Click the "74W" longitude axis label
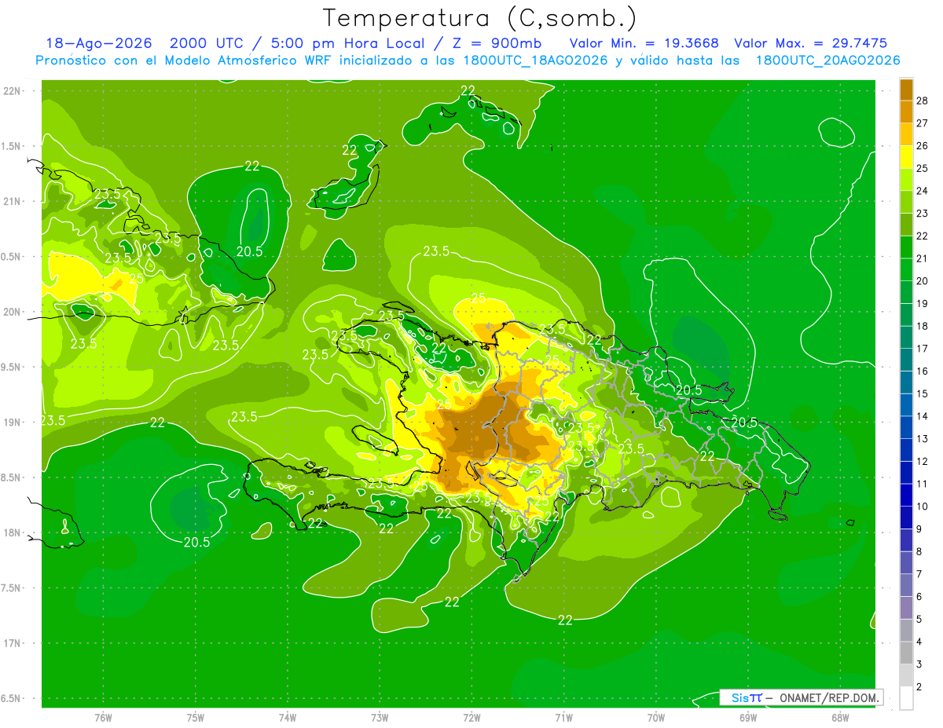Image resolution: width=943 pixels, height=728 pixels. click(288, 718)
